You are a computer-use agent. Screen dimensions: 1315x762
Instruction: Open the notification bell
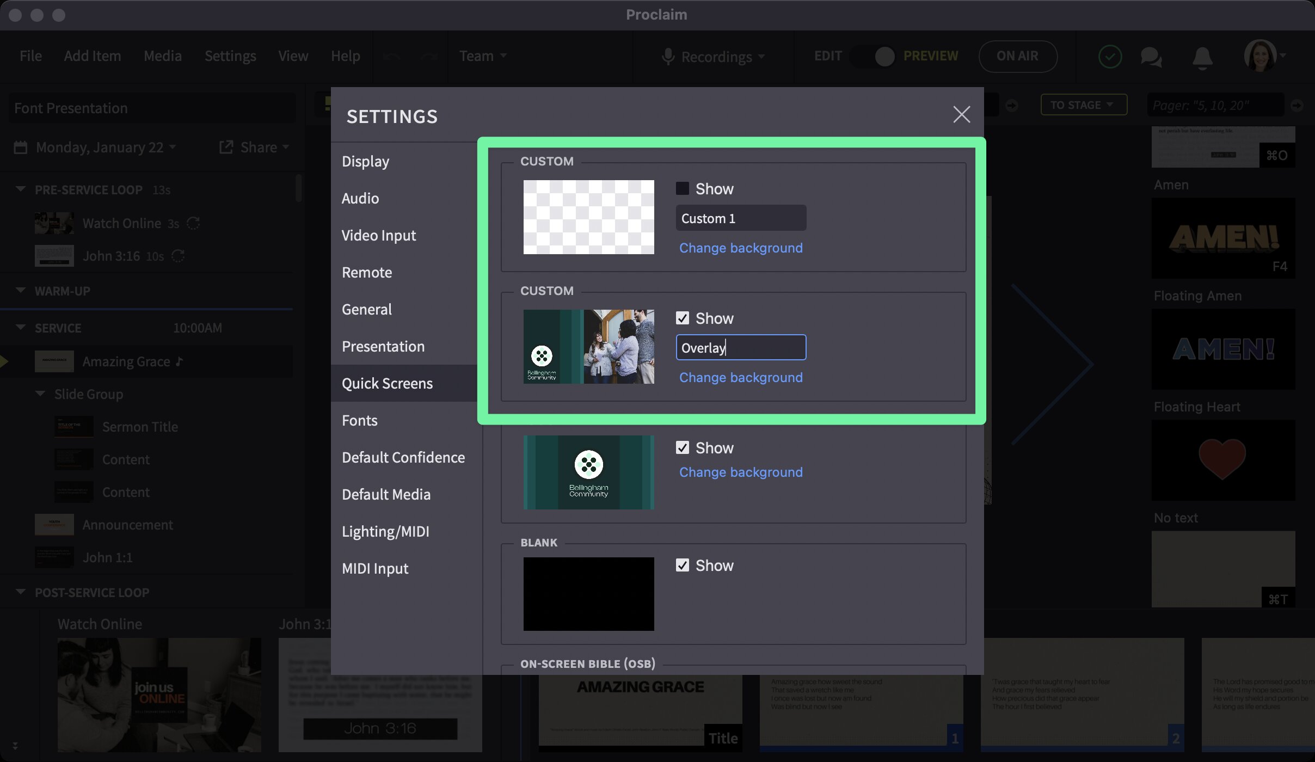click(x=1202, y=56)
